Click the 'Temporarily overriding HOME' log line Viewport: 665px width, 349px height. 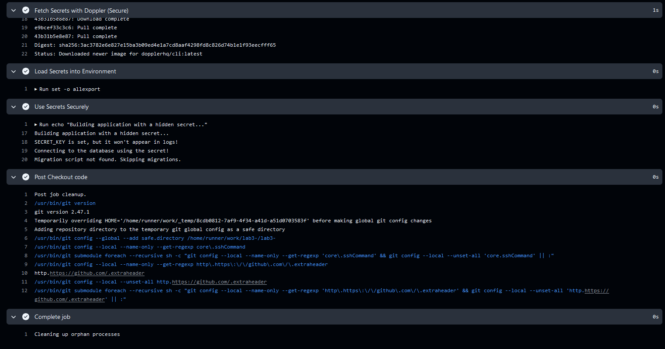233,221
